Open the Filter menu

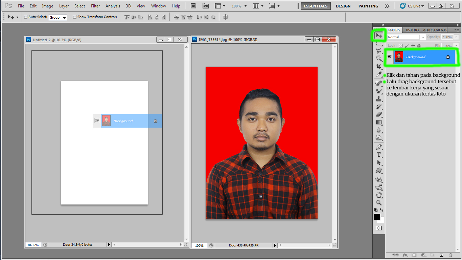click(95, 6)
